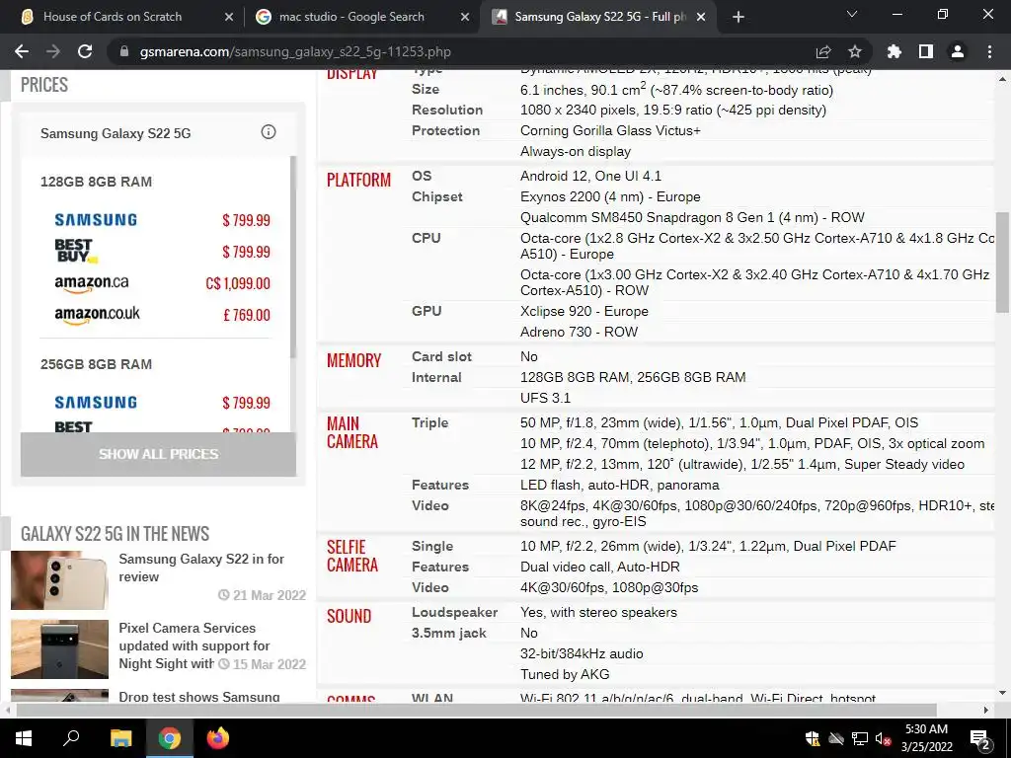
Task: Close the mac studio search tab
Action: [465, 17]
